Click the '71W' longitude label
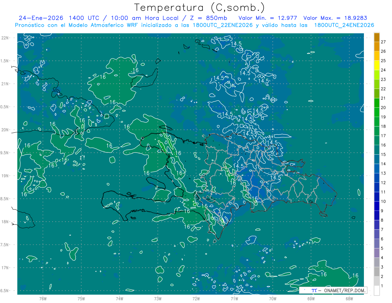 (234, 299)
